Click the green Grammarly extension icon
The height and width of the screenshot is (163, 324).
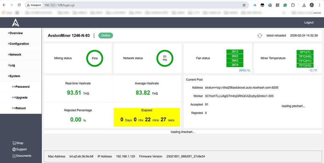[x=285, y=5]
